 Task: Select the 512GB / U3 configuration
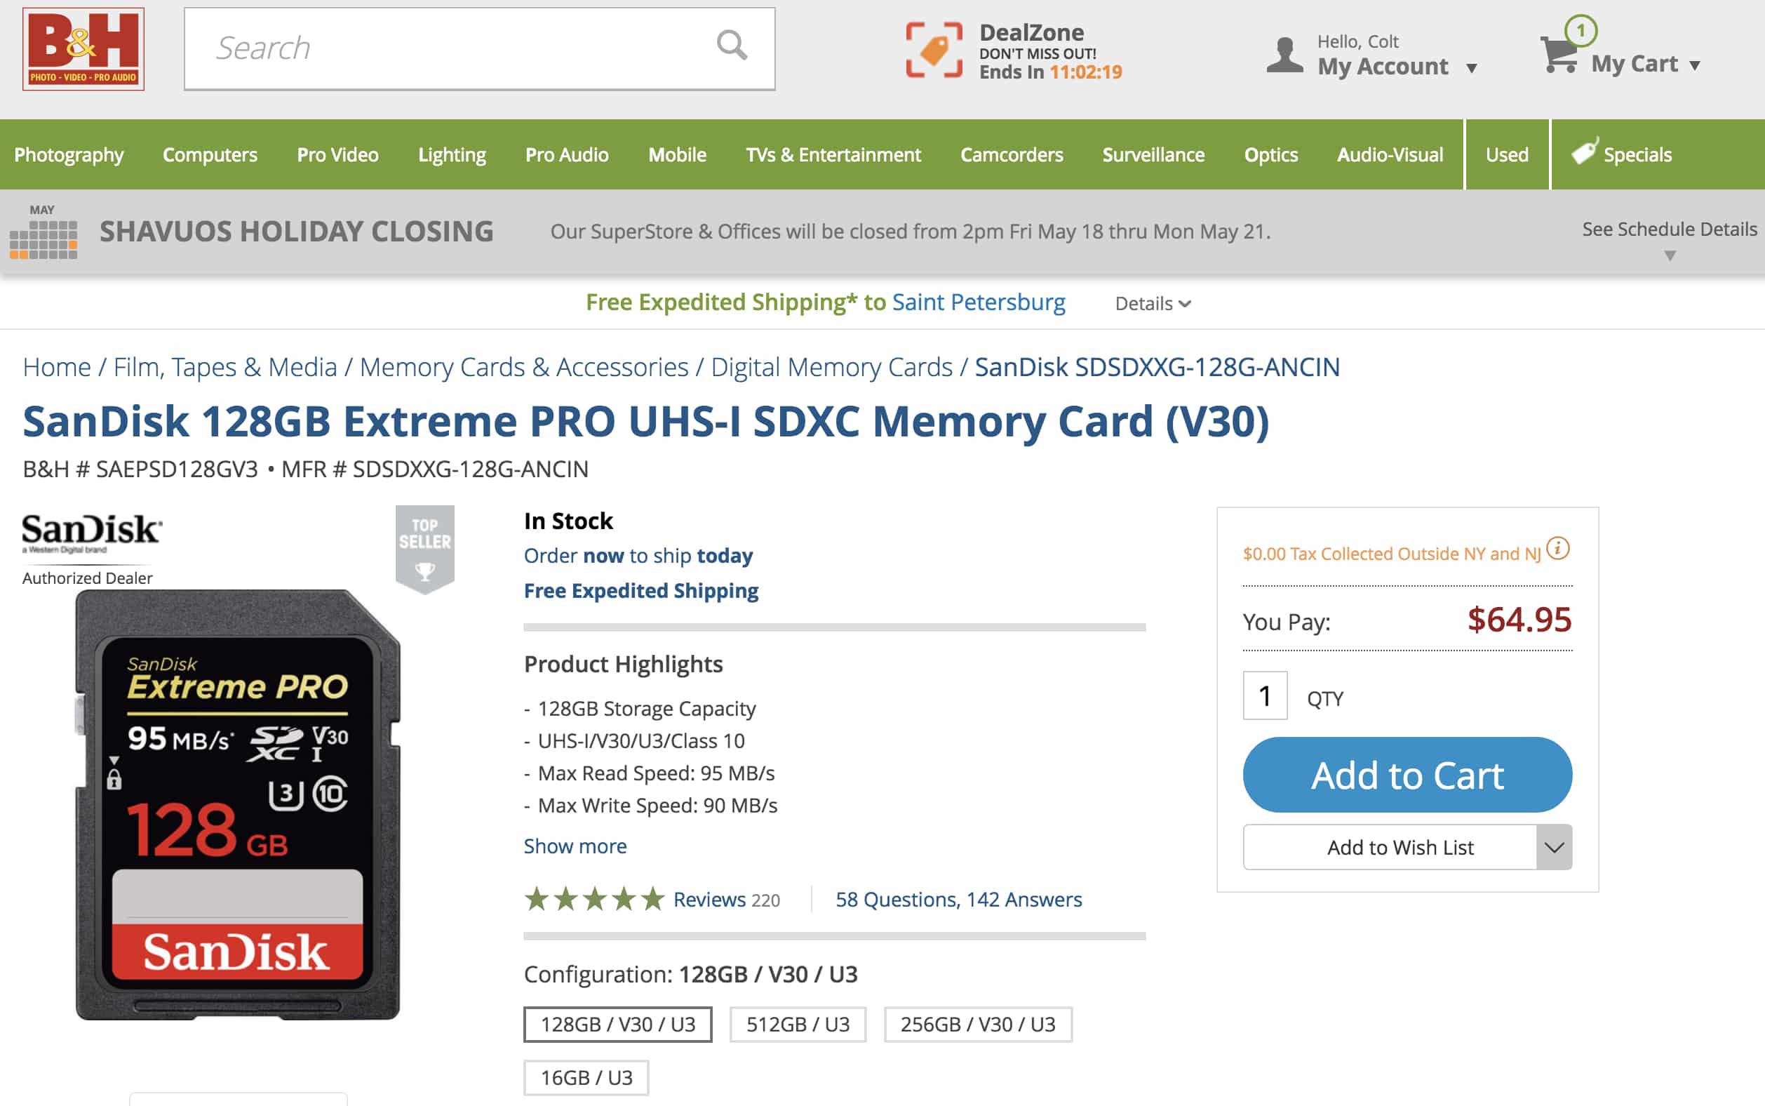(x=796, y=1023)
